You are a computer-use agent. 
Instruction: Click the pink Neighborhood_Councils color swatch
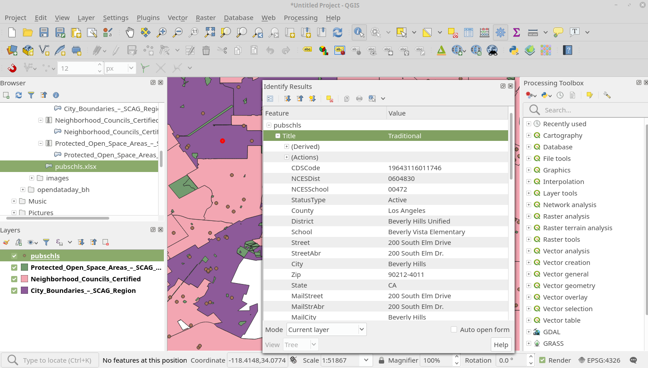click(24, 279)
